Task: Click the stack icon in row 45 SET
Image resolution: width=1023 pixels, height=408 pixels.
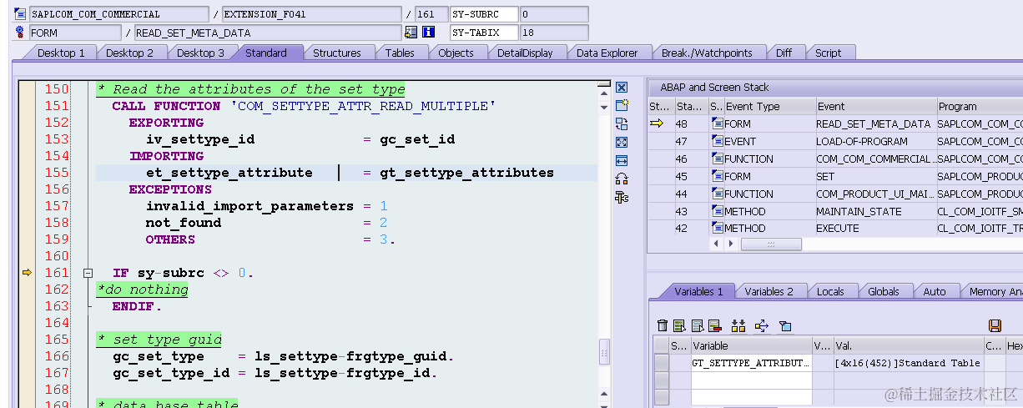Action: tap(717, 176)
